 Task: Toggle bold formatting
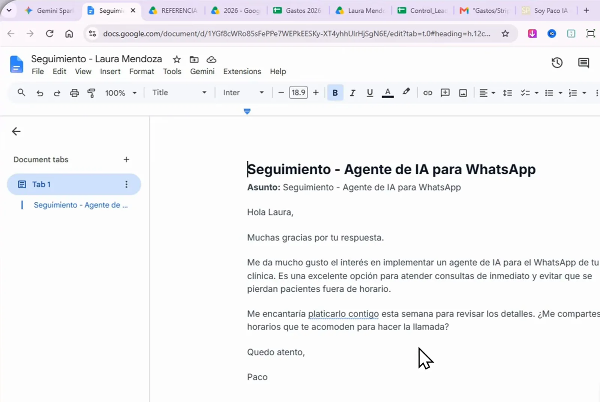coord(335,93)
